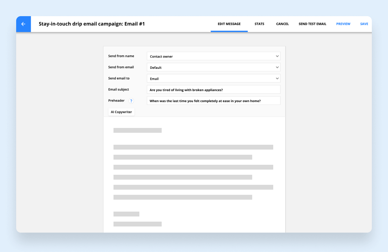Launch the AI Copywriter

pyautogui.click(x=121, y=112)
